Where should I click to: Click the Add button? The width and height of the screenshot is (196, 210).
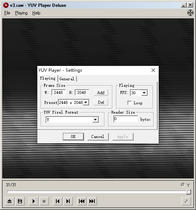(101, 92)
